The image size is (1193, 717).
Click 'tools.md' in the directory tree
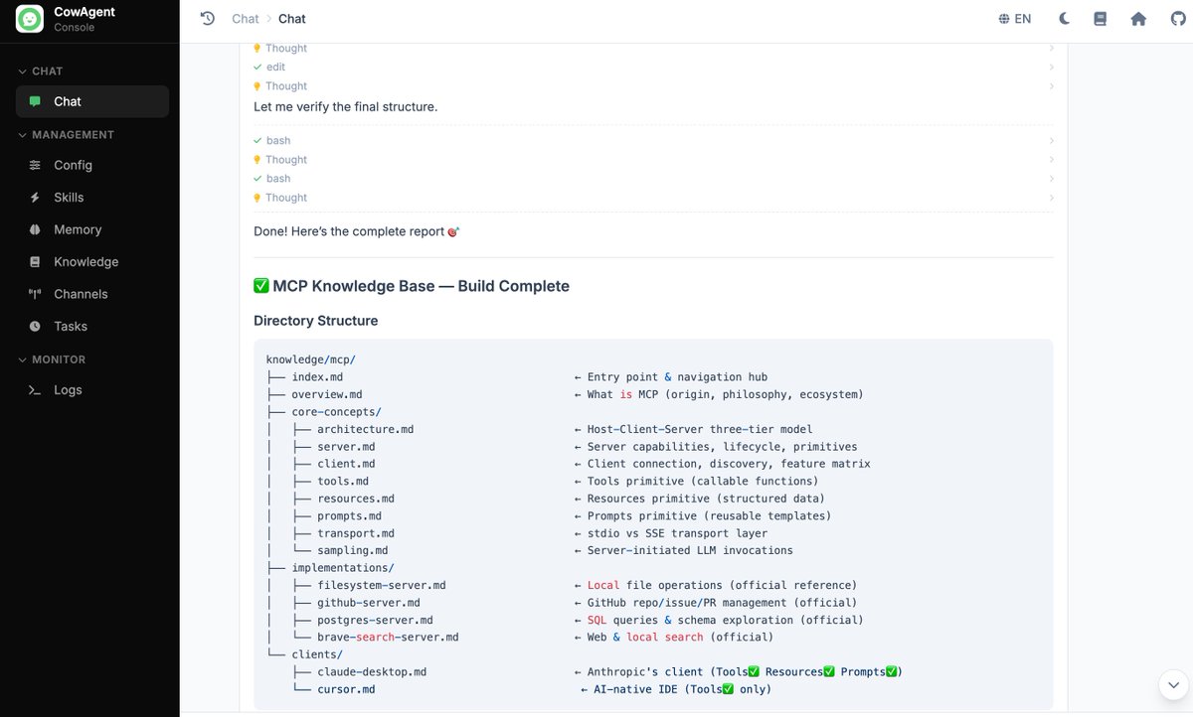pyautogui.click(x=343, y=482)
